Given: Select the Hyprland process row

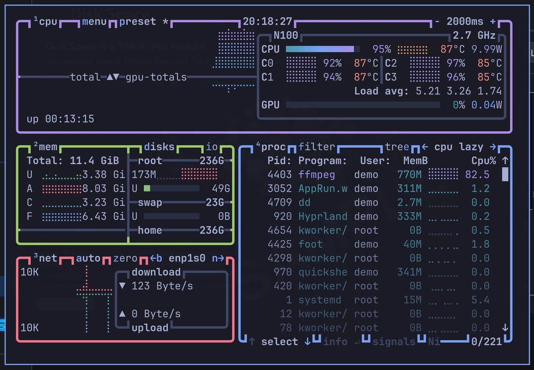Looking at the screenshot, I should pos(378,217).
